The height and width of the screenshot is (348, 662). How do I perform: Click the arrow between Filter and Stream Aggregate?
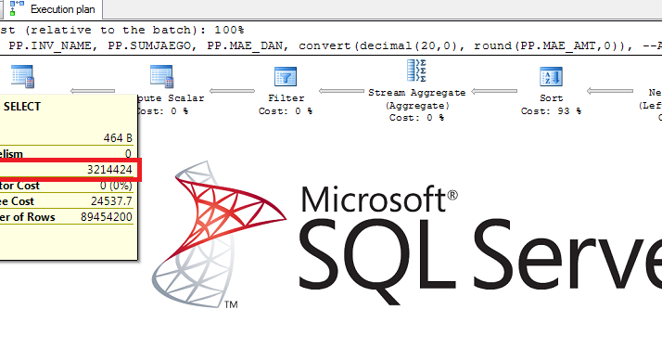coord(341,91)
